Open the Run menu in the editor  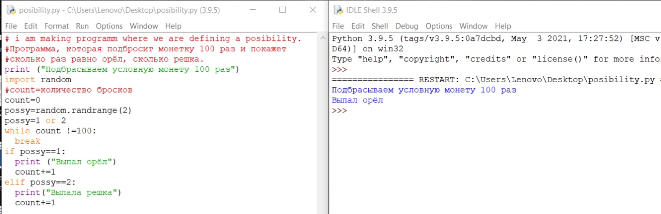click(83, 26)
